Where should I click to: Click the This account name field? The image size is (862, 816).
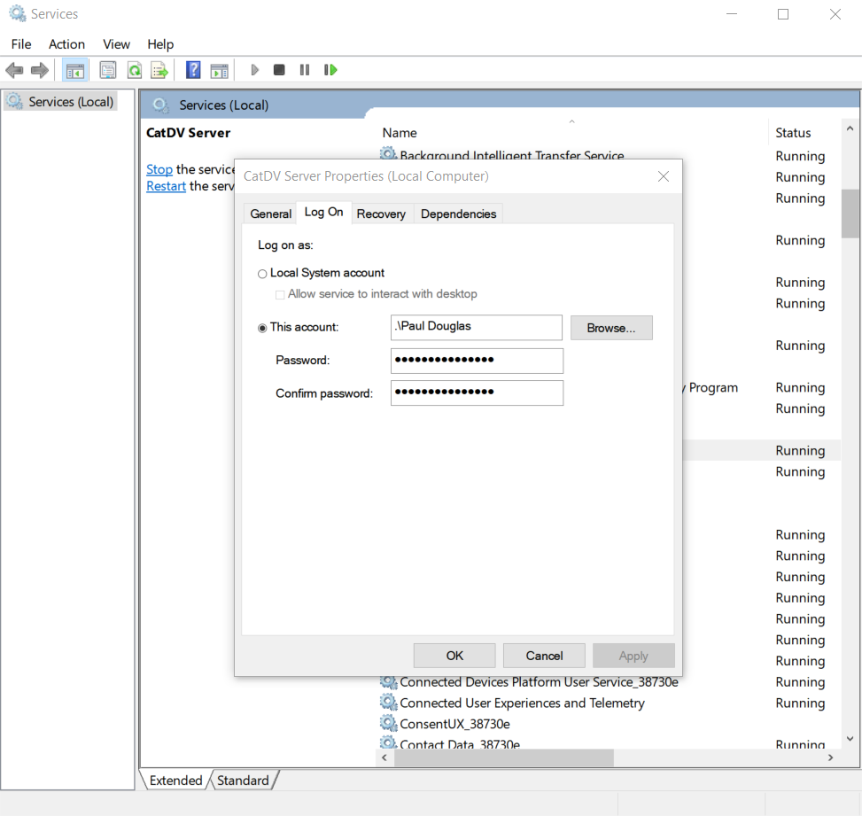pyautogui.click(x=477, y=327)
